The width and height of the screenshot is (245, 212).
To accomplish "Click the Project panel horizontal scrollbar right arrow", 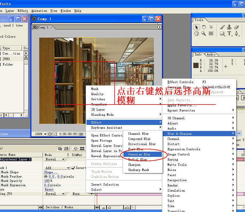I will (21, 115).
